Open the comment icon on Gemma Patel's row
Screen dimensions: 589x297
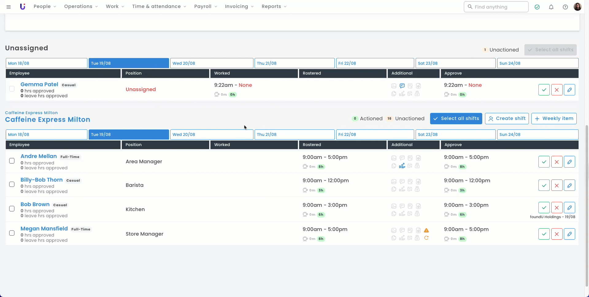402,86
